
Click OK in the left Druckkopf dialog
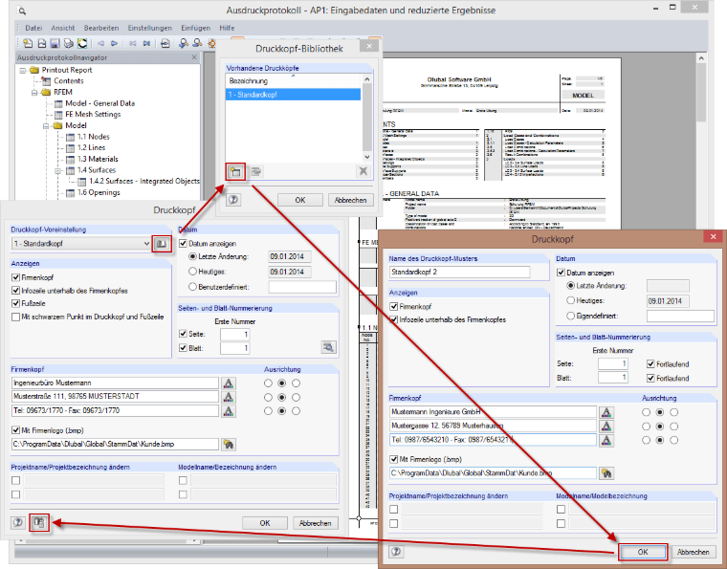tap(265, 523)
